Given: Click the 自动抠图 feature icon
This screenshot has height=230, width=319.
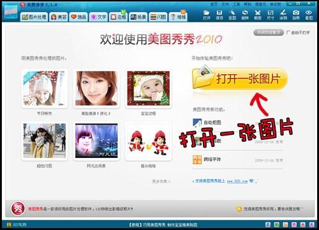Looking at the screenshot, I should (x=197, y=123).
